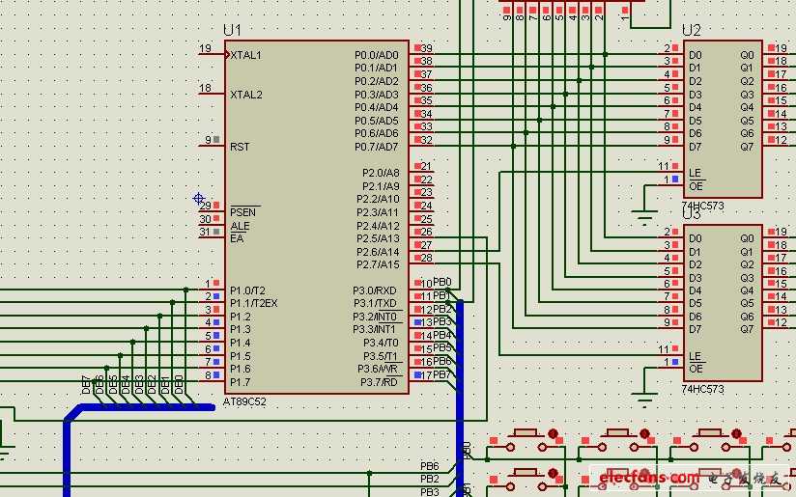
Task: Select the Q7 pin on U2
Action: click(x=747, y=147)
